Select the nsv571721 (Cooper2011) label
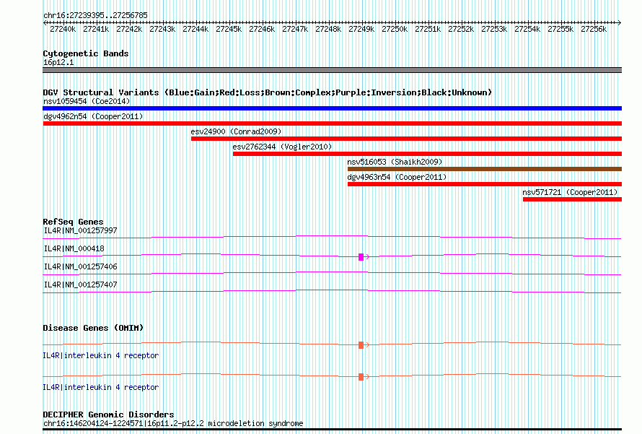Screen dimensions: 642x434 570,192
